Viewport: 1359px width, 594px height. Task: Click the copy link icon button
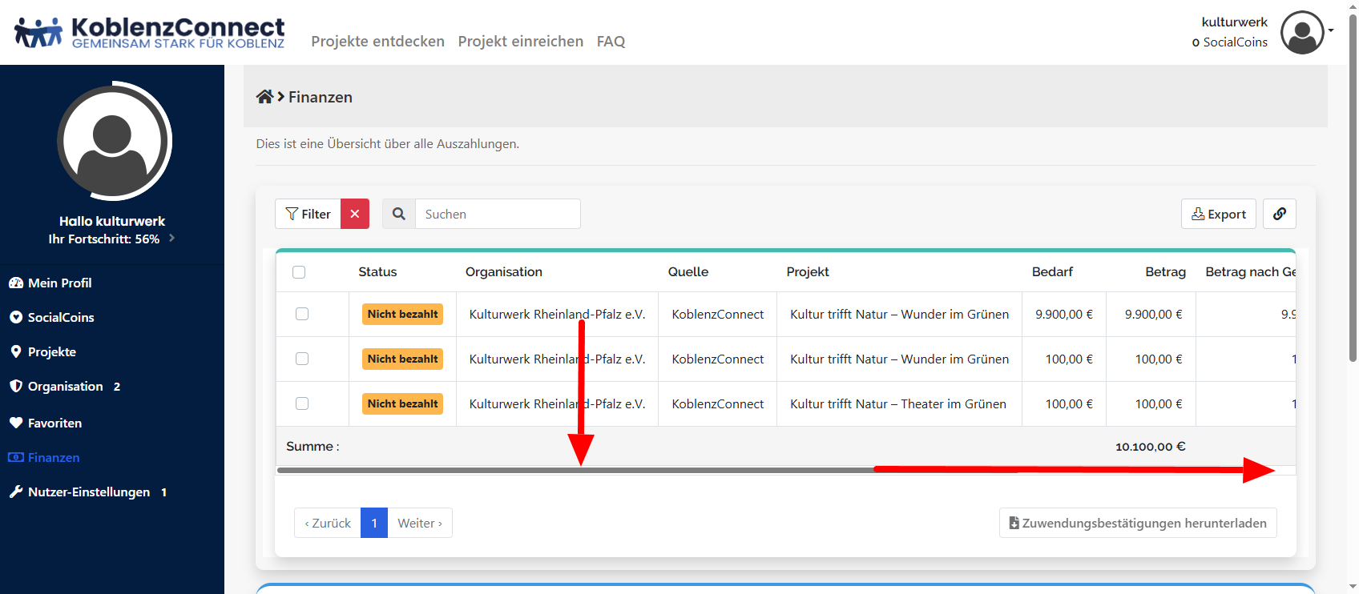(1279, 214)
